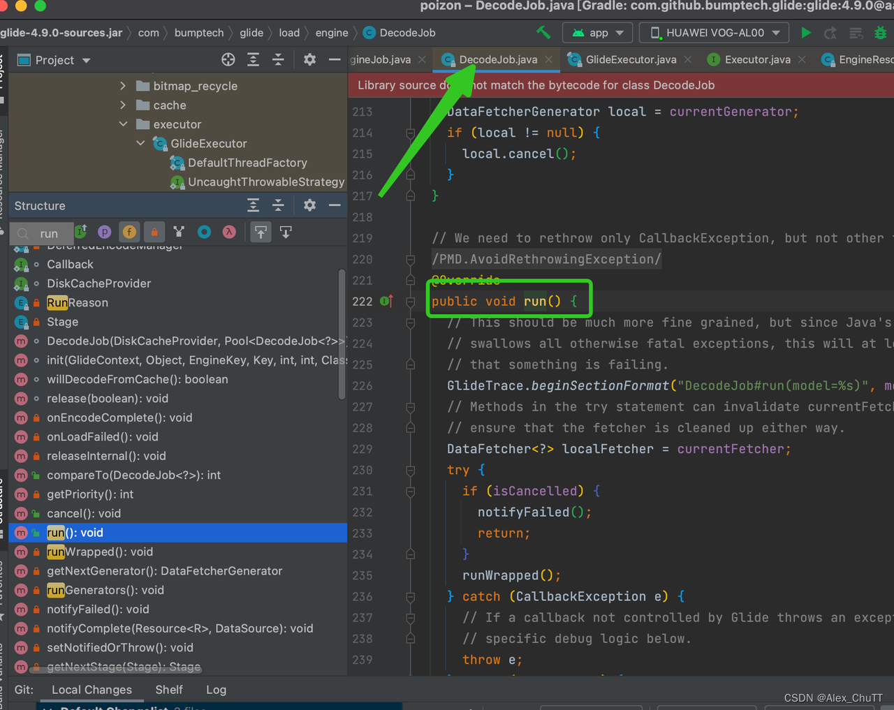Toggle Show Lambdas filter in Structure toolbar
This screenshot has width=894, height=710.
click(x=229, y=232)
